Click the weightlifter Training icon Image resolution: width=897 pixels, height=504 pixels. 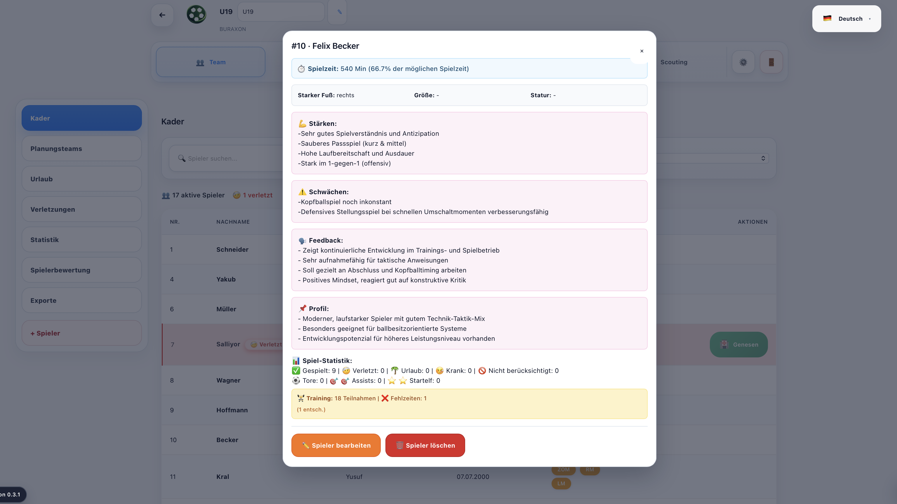point(301,398)
